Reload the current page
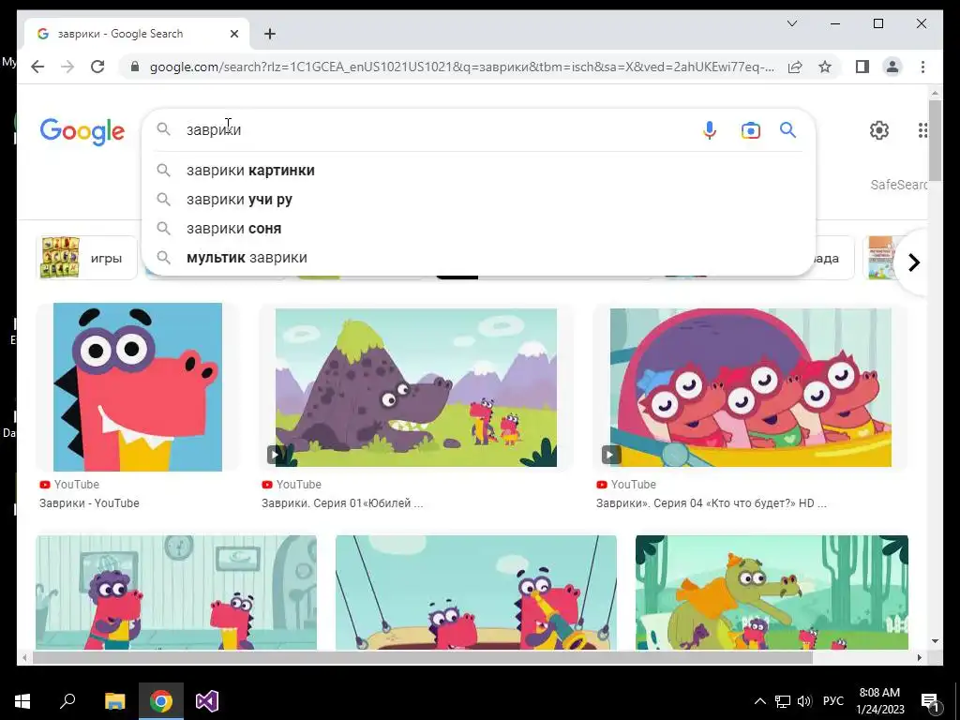Image resolution: width=960 pixels, height=720 pixels. [97, 67]
